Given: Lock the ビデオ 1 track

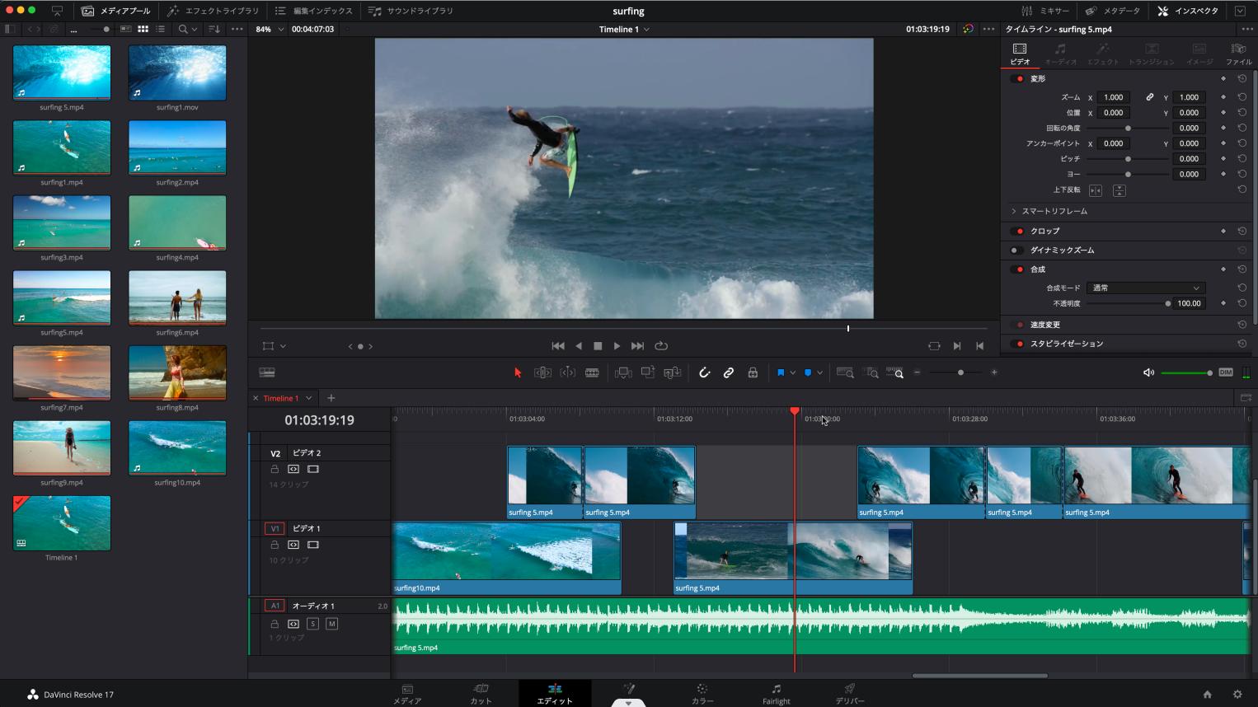Looking at the screenshot, I should (275, 545).
